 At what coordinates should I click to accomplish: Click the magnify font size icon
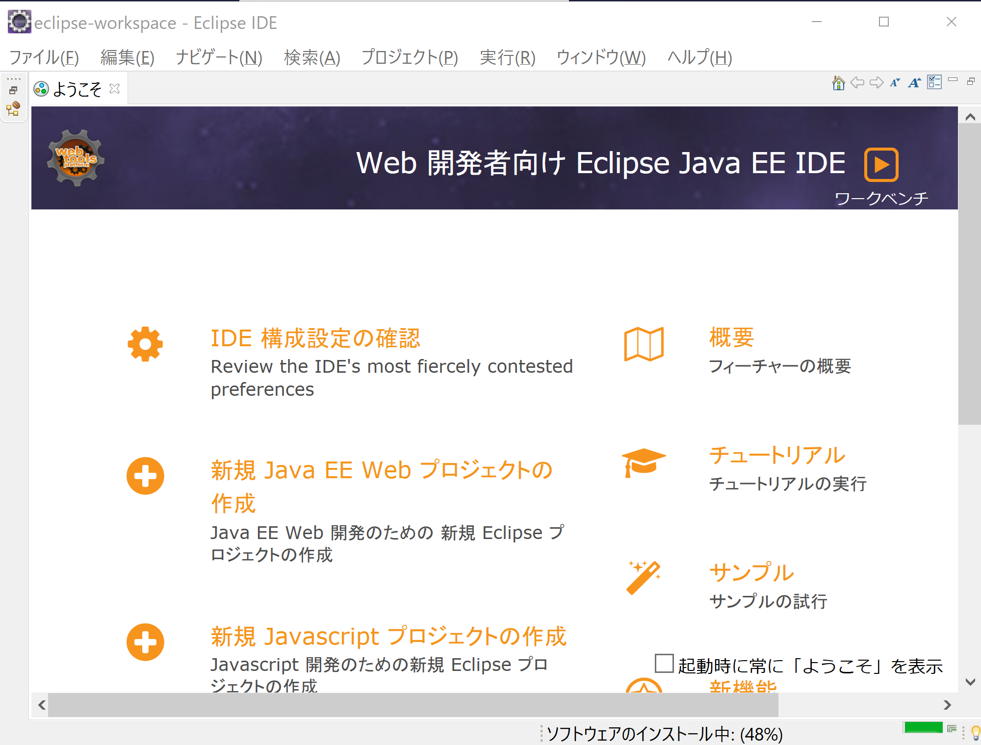point(914,82)
